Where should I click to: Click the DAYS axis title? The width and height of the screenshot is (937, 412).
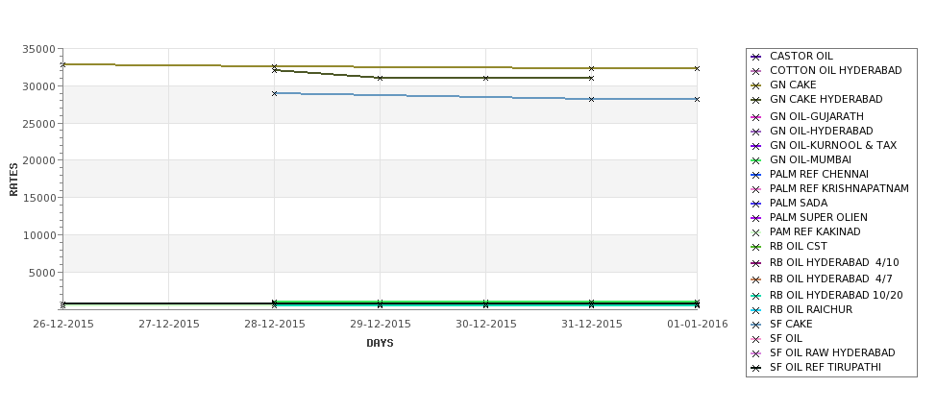point(380,344)
